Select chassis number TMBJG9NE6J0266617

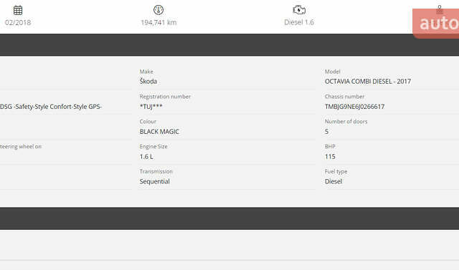point(355,107)
